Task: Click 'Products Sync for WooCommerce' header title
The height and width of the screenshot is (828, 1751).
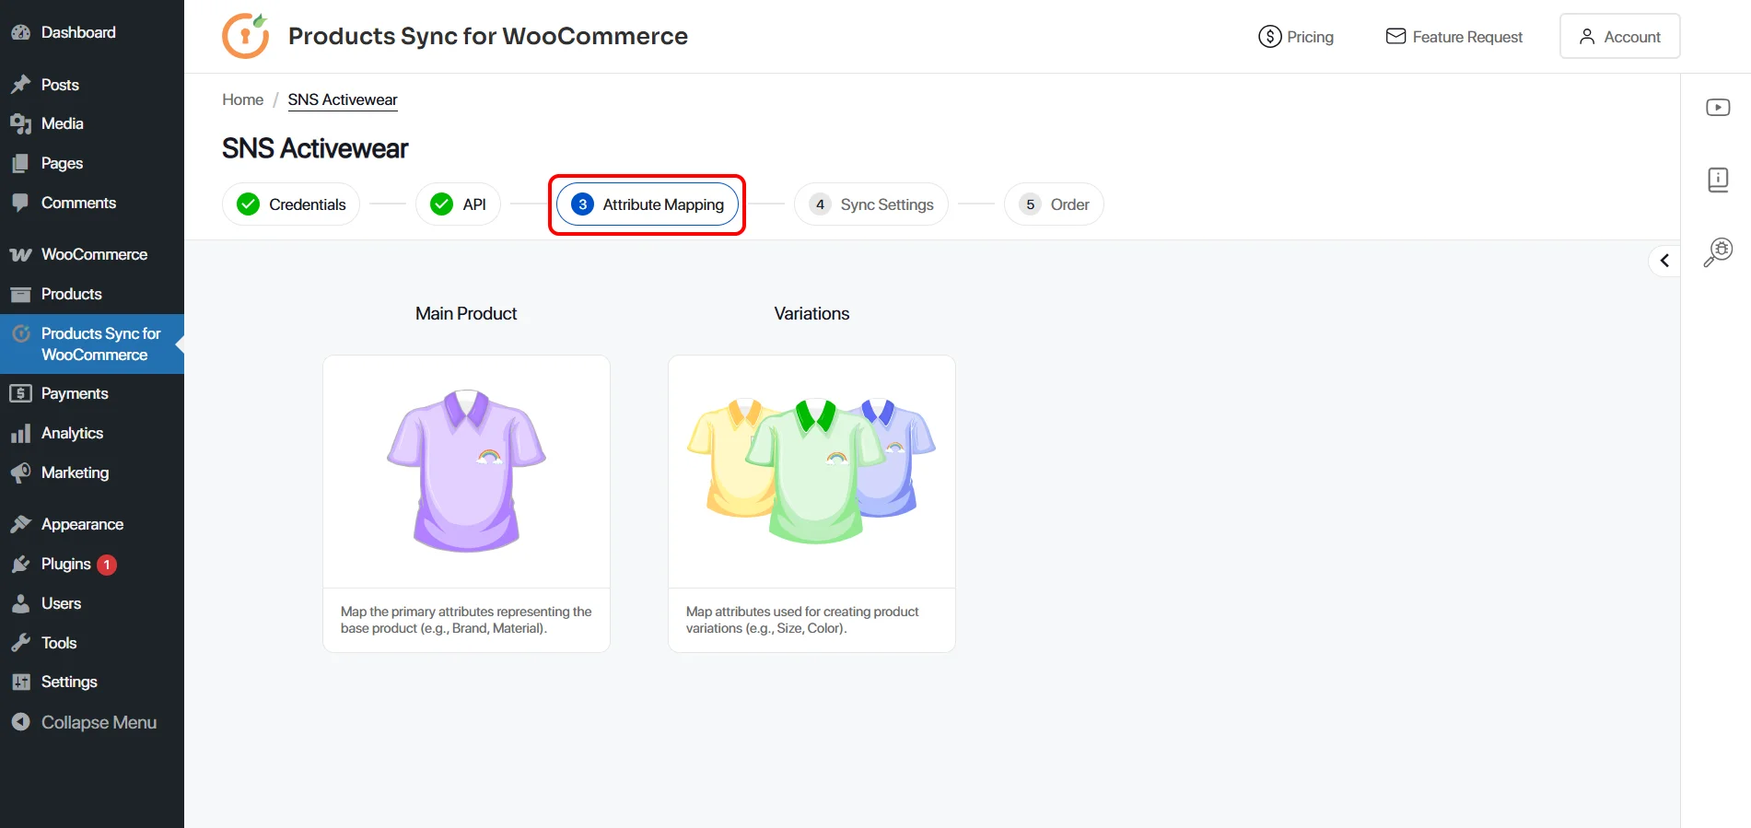Action: [x=488, y=36]
